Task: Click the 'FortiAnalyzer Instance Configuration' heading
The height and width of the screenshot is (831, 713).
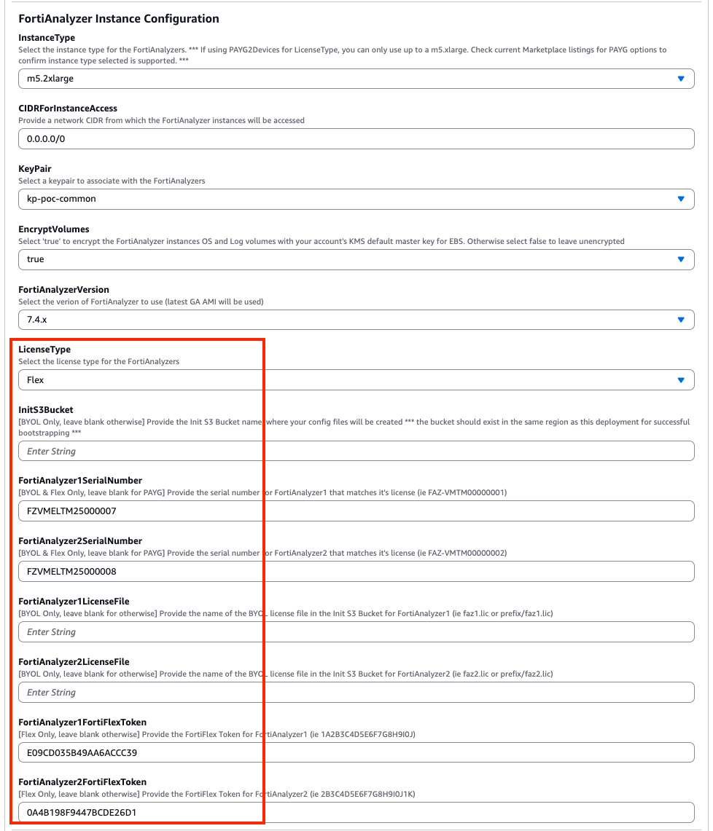Action: tap(119, 18)
